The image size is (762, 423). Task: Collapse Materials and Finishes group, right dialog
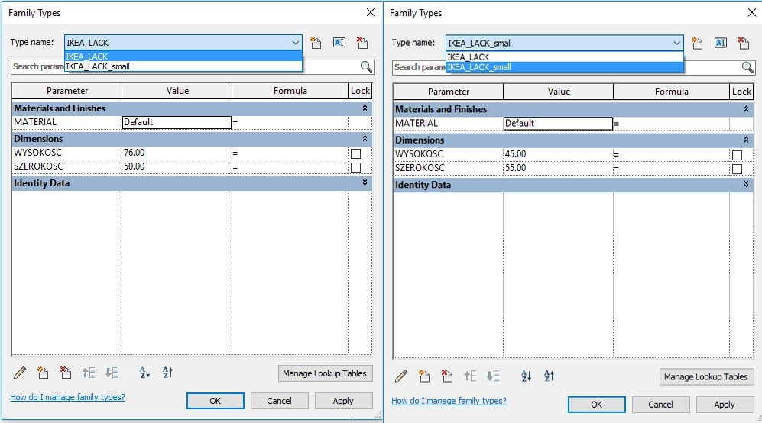point(747,109)
